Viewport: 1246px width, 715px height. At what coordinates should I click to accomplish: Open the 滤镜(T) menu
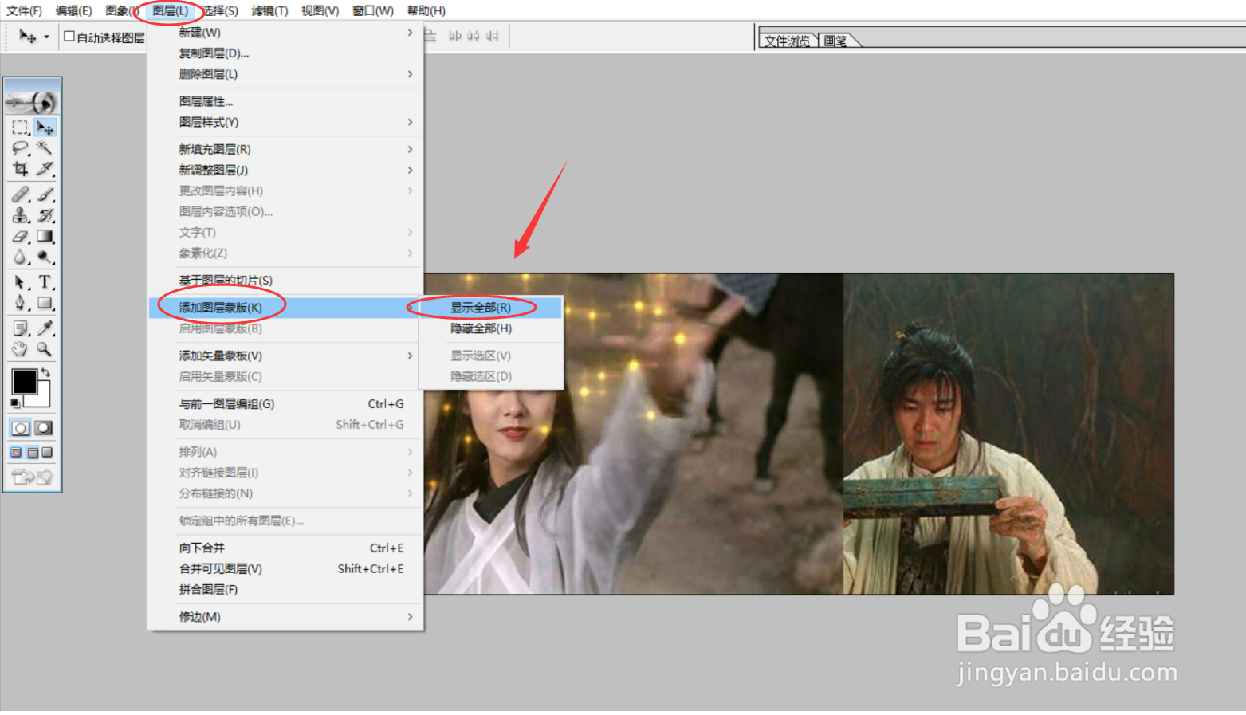[x=269, y=10]
